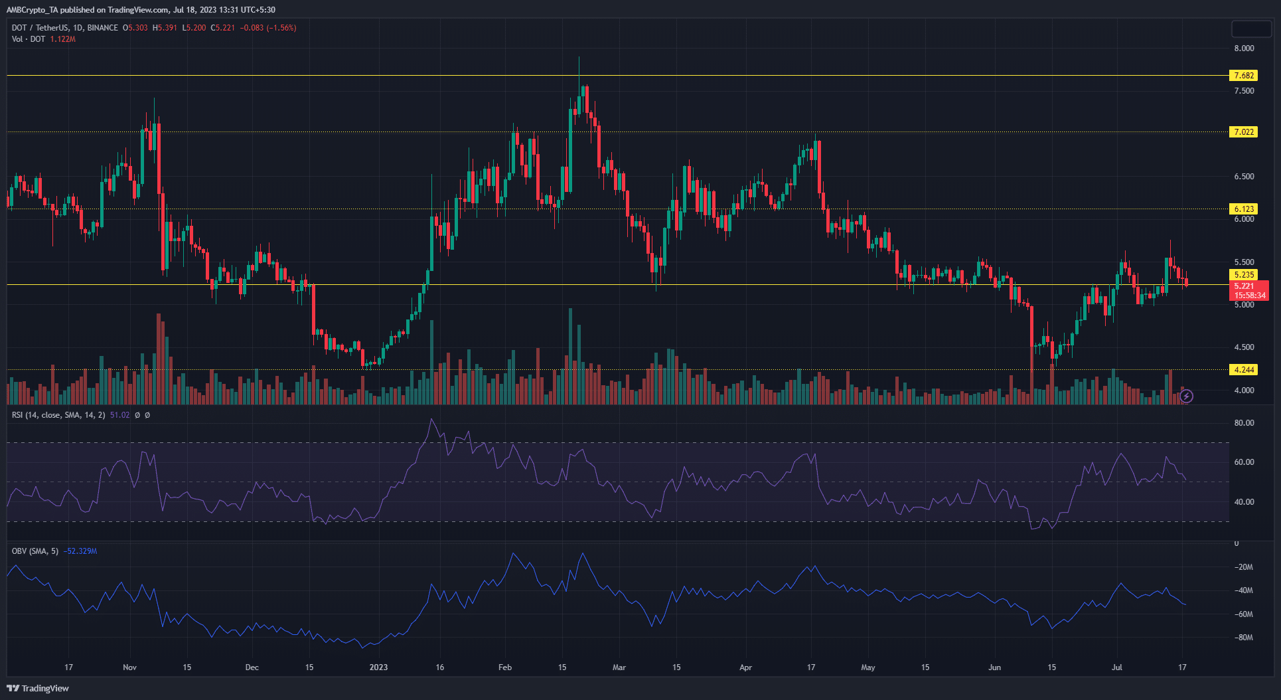1281x700 pixels.
Task: Click the 5.500 price axis label
Action: click(1244, 262)
